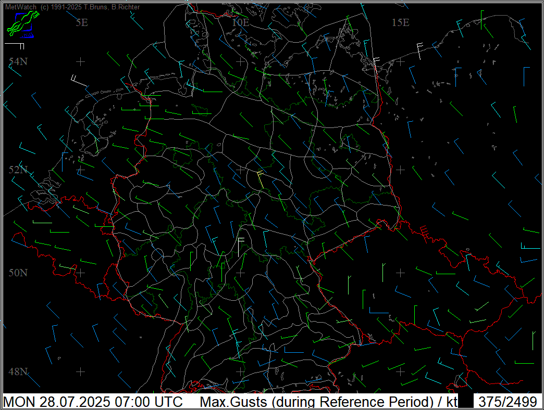Click the 48N latitude label
Screen dimensions: 544x410
click(x=18, y=371)
